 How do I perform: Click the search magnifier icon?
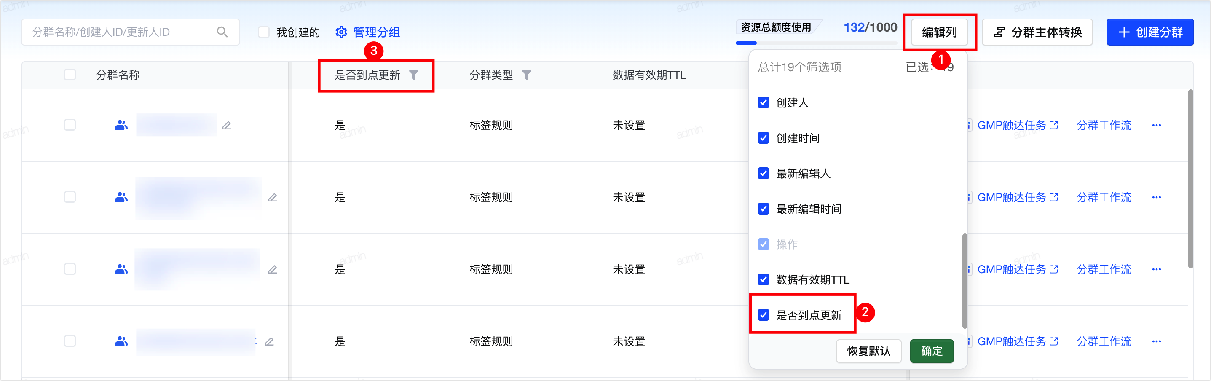[x=222, y=32]
